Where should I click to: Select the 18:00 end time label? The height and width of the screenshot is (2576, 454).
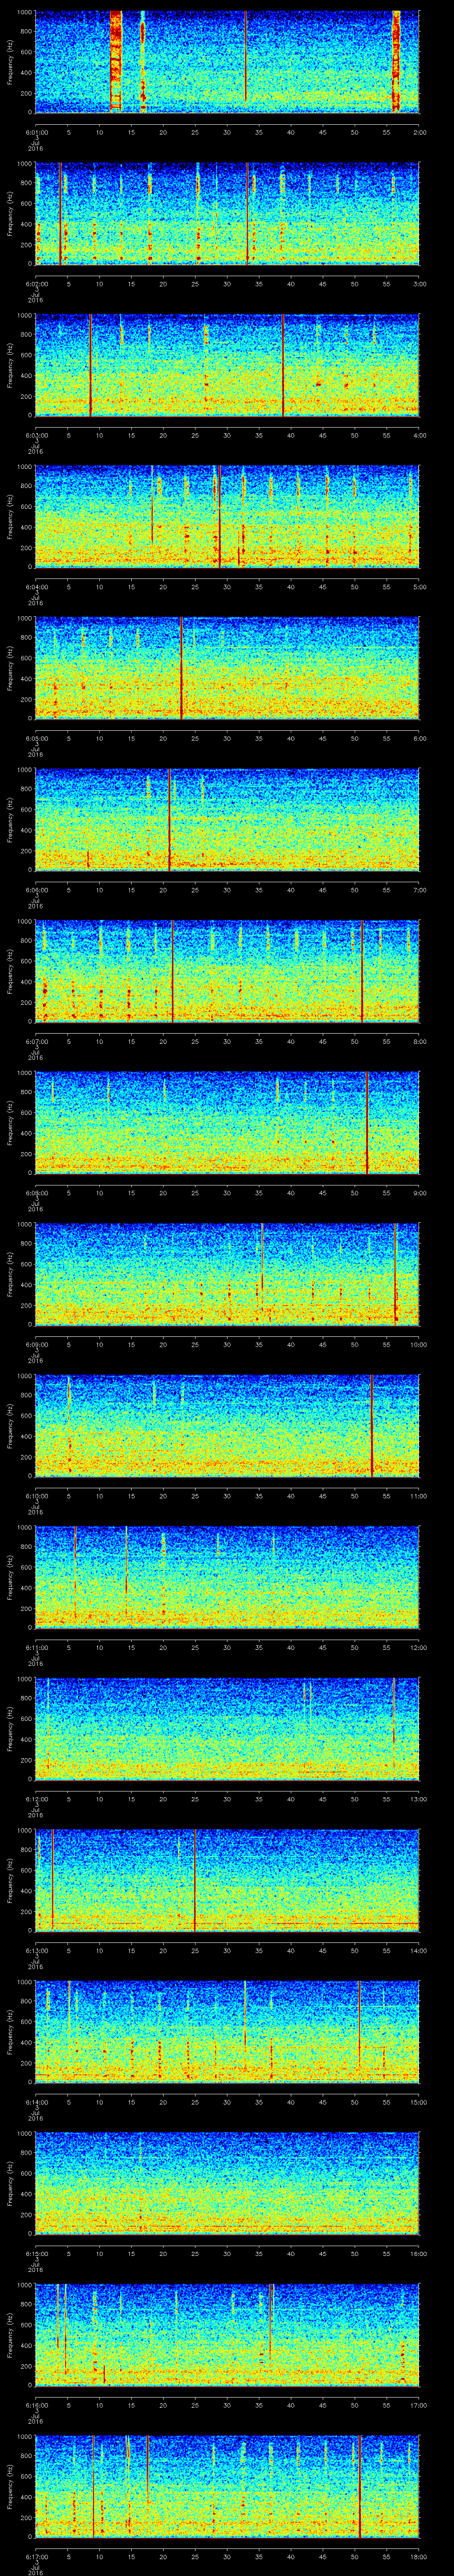(418, 2556)
